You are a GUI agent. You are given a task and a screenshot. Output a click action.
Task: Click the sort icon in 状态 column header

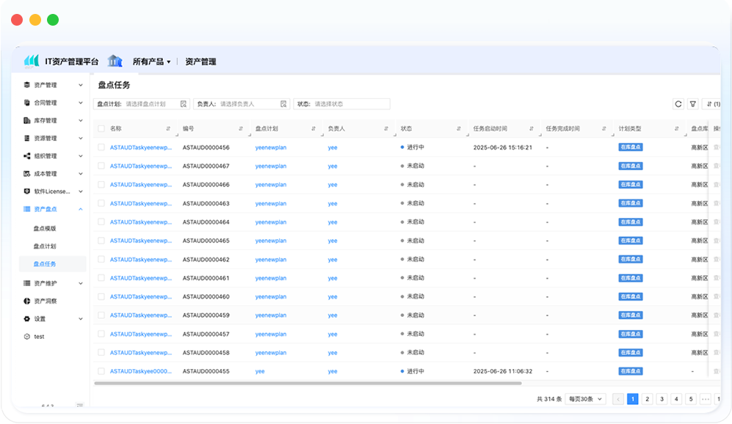tap(459, 129)
